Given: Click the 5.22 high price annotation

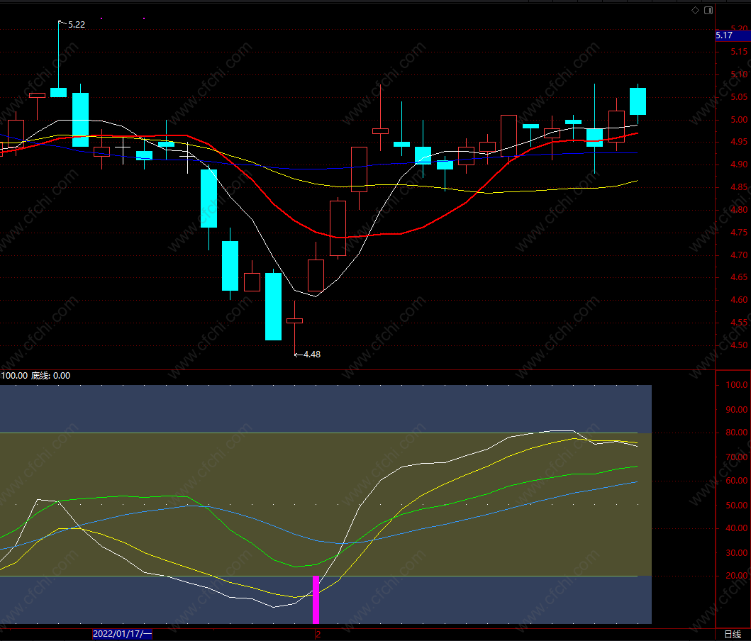Looking at the screenshot, I should pyautogui.click(x=76, y=24).
